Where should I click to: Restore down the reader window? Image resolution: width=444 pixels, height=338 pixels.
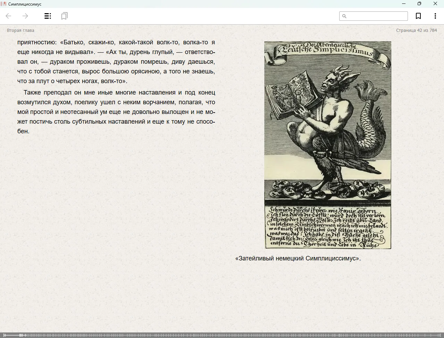point(419,4)
